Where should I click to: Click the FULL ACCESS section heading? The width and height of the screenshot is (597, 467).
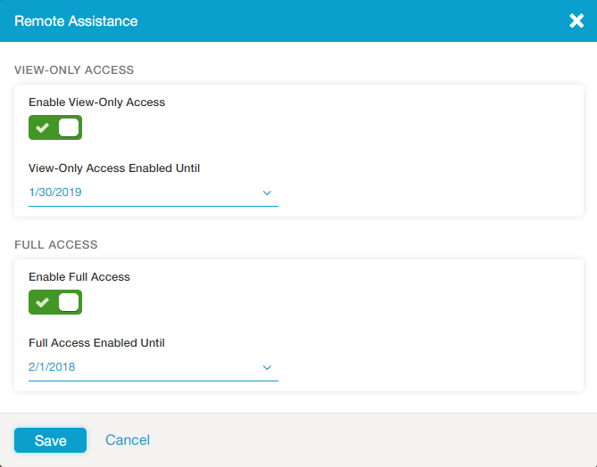(56, 244)
